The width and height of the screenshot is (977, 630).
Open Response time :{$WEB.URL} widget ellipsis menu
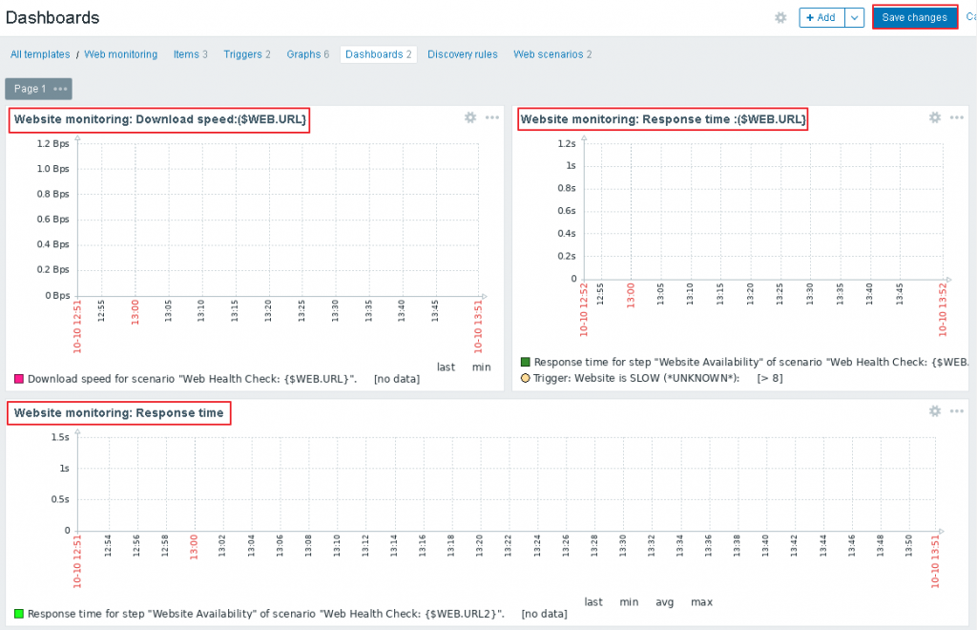click(x=956, y=117)
